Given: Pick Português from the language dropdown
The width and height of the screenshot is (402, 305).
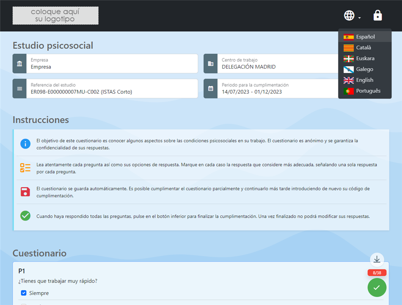Looking at the screenshot, I should pyautogui.click(x=368, y=91).
